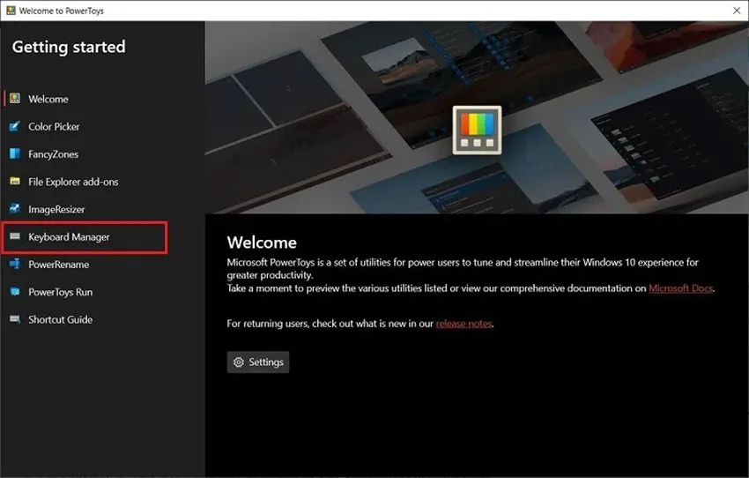
Task: Click the Keyboard Manager keyboard icon
Action: (15, 236)
